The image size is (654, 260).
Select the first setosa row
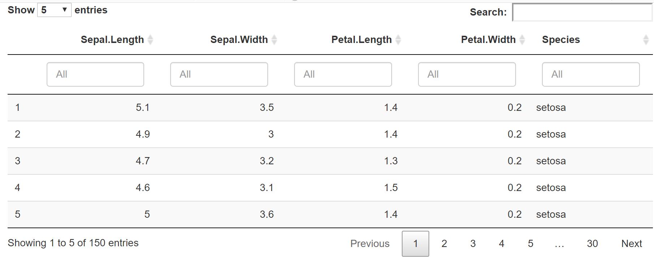[x=330, y=108]
